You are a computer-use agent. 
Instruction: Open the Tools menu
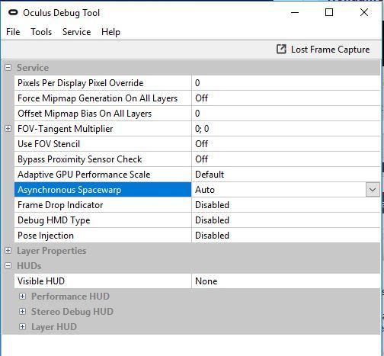pyautogui.click(x=41, y=32)
